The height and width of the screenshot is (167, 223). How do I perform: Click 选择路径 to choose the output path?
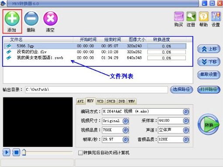(x=181, y=89)
